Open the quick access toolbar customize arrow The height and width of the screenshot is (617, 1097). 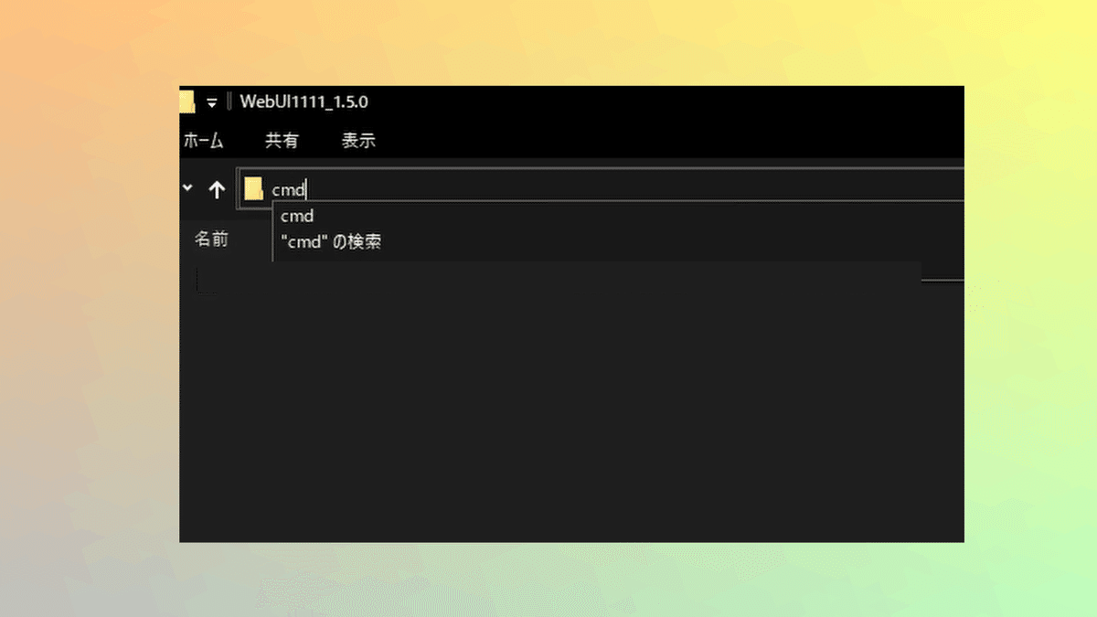point(212,102)
